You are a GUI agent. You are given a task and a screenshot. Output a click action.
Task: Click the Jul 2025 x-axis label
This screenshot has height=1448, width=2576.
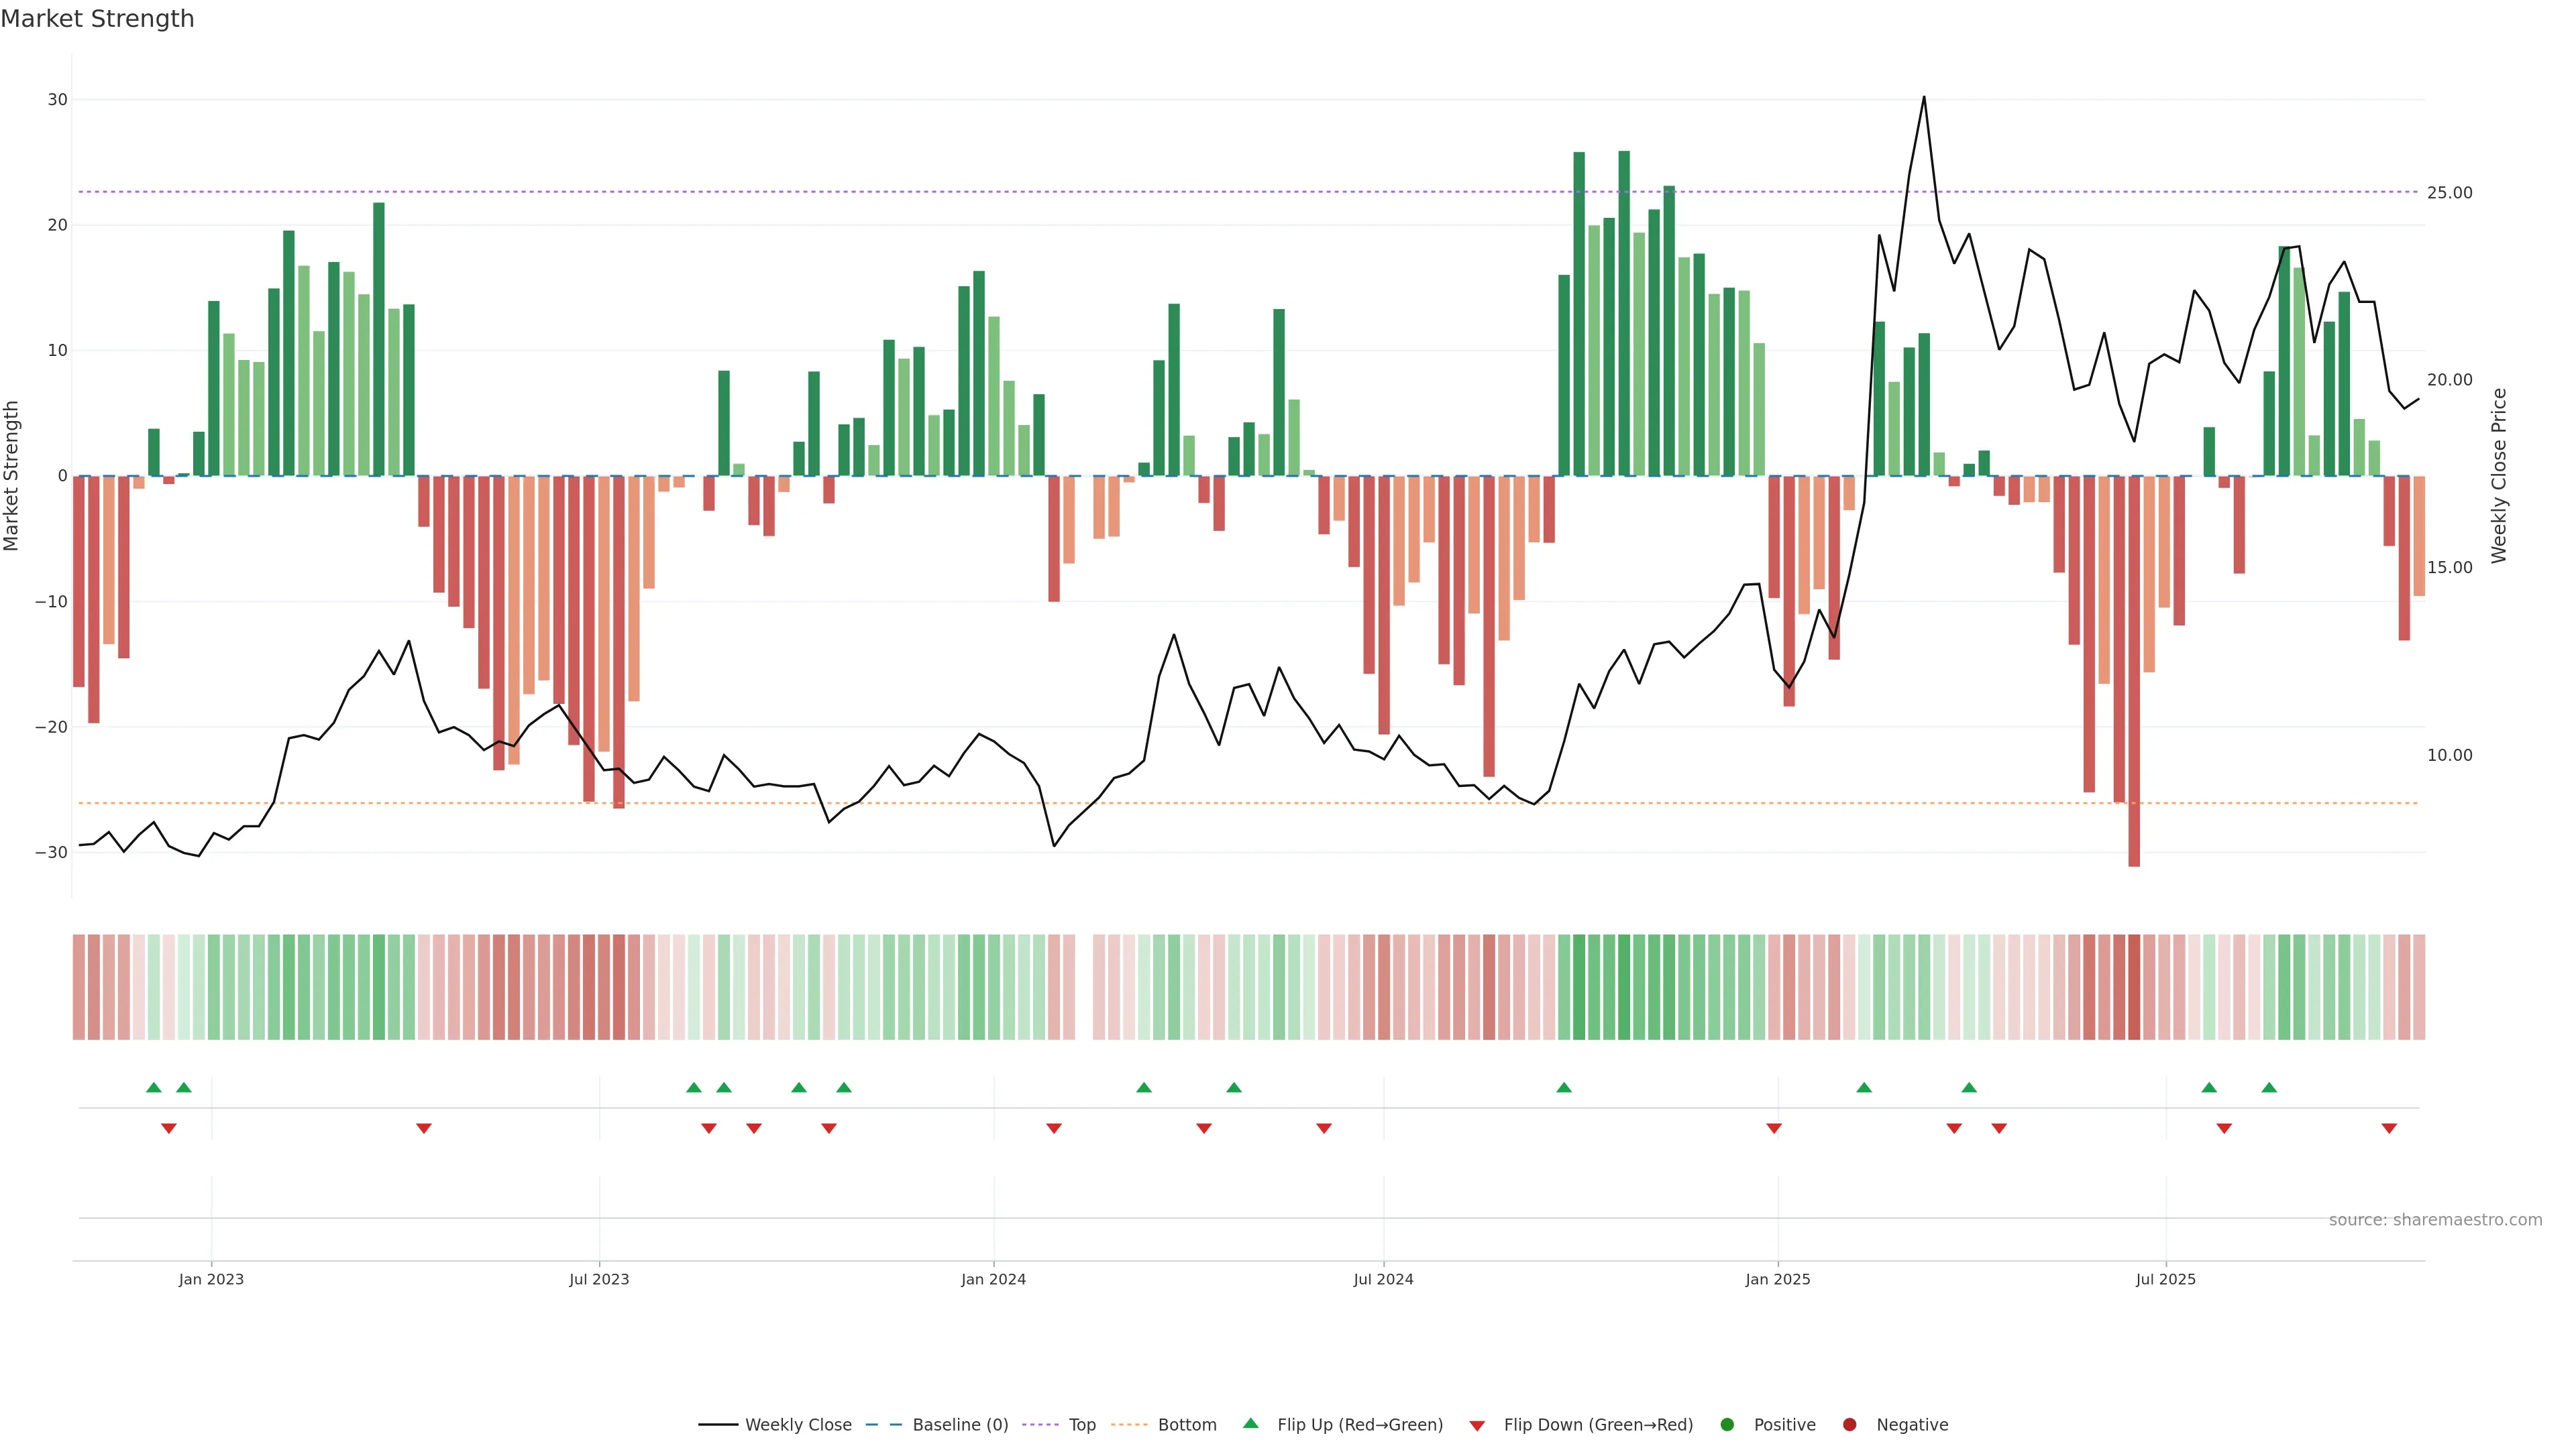point(2165,1279)
